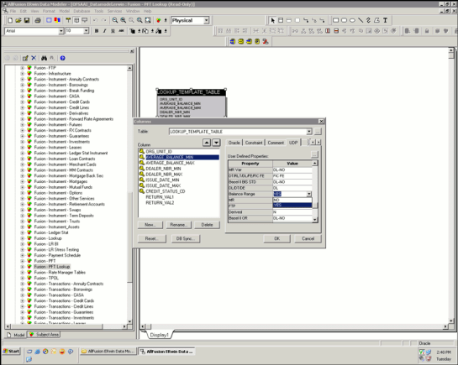Click the Zoom in magnifier icon
Screen dimensions: 458x365
[x=124, y=20]
